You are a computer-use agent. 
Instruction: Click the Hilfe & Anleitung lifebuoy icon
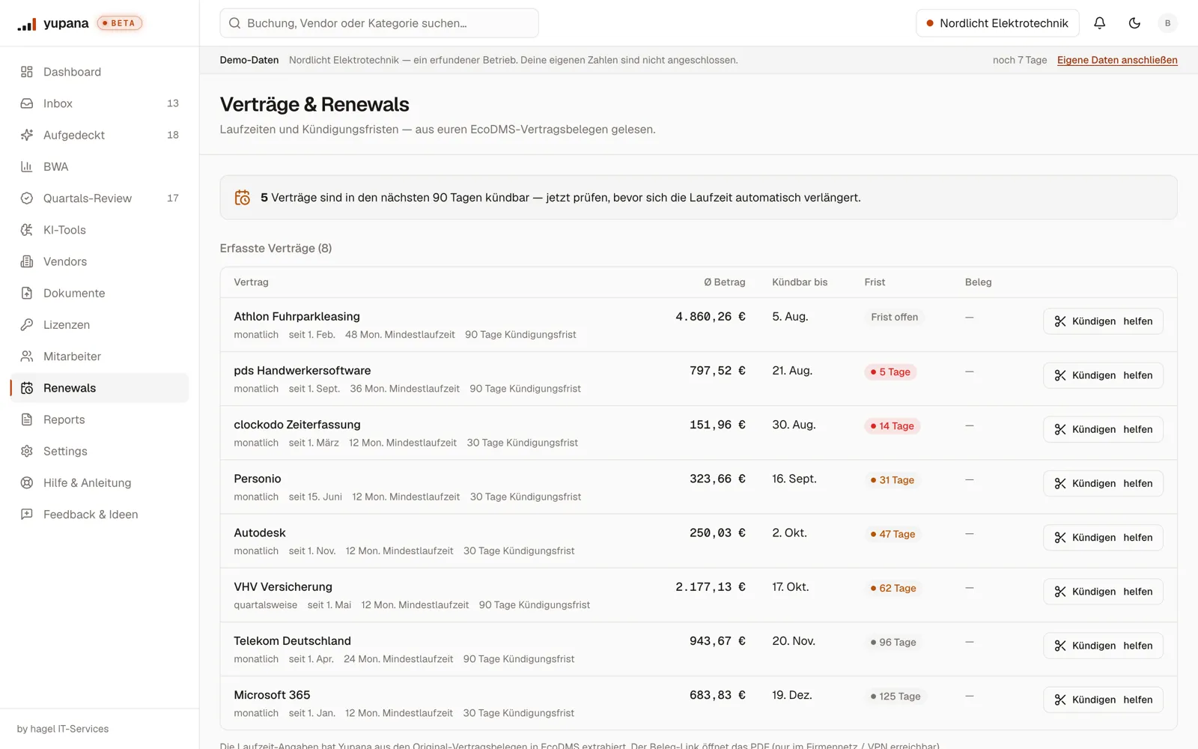point(27,483)
